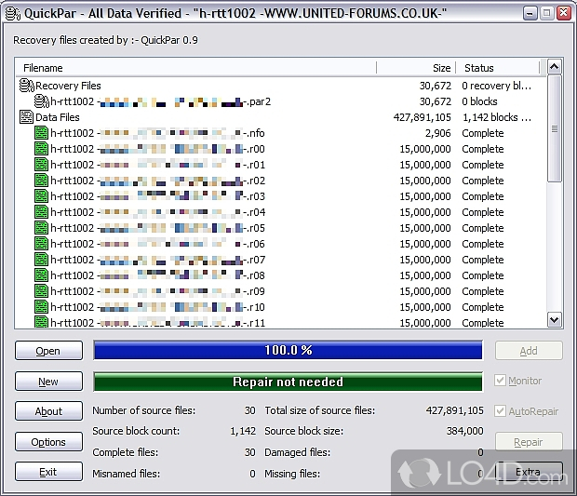Viewport: 577px width, 496px height.
Task: Click the Misnamed files label
Action: click(x=127, y=473)
